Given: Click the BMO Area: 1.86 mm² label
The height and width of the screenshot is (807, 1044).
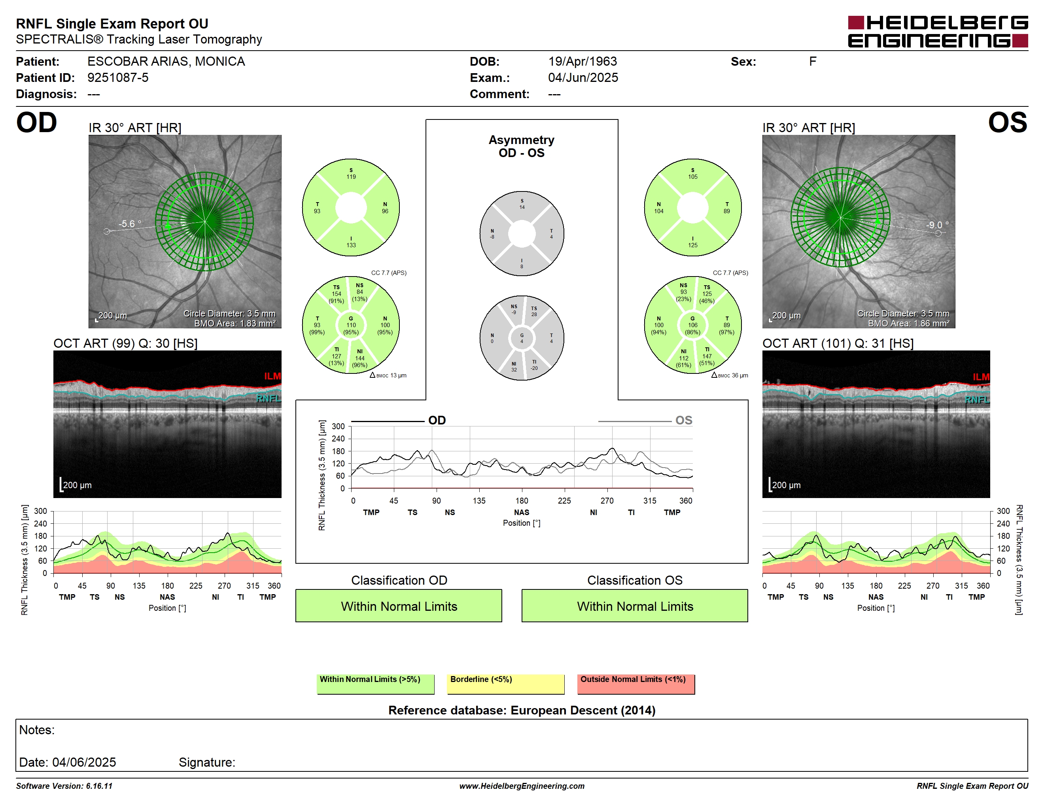Looking at the screenshot, I should pyautogui.click(x=908, y=323).
